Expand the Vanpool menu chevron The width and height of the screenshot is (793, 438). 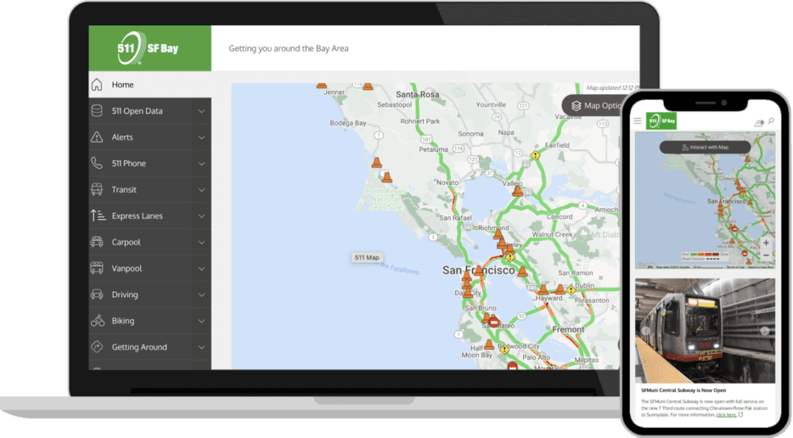coord(201,268)
